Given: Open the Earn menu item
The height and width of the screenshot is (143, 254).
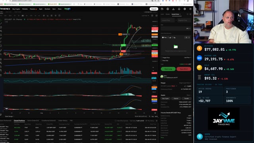Looking at the screenshot, I should tap(54, 9).
